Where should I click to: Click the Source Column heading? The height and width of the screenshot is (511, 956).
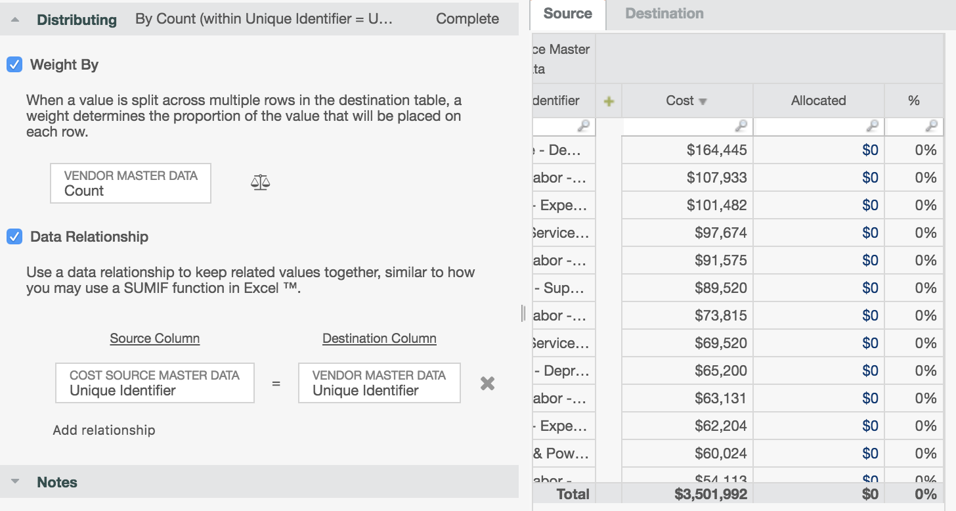[x=155, y=338]
